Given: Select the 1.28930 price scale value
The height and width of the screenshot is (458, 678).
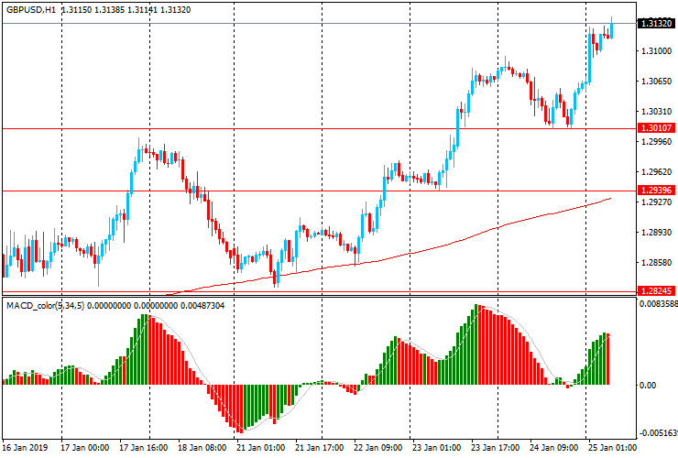Looking at the screenshot, I should pyautogui.click(x=654, y=233).
